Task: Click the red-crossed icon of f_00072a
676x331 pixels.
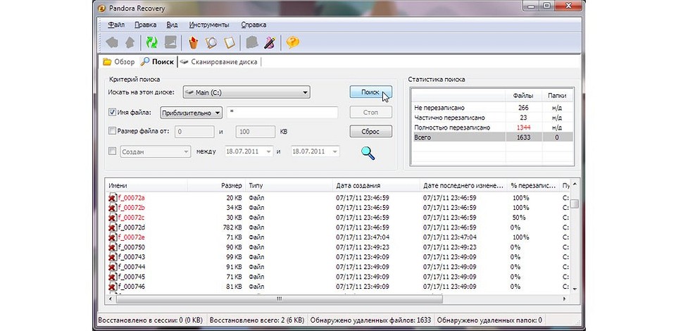Action: point(112,198)
